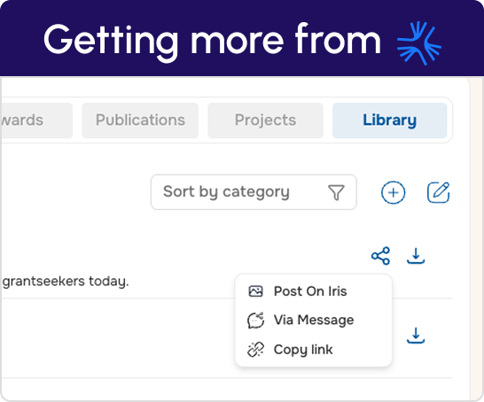The height and width of the screenshot is (402, 484).
Task: Click the chain icon beside Copy link
Action: point(255,350)
